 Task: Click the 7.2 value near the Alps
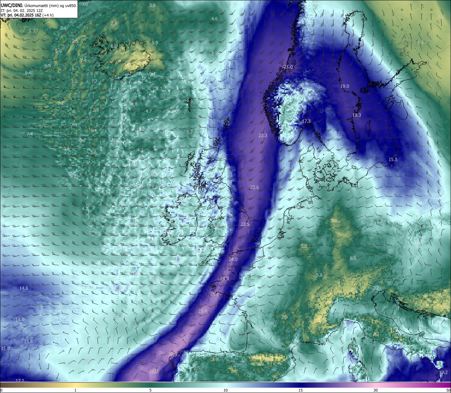click(376, 288)
